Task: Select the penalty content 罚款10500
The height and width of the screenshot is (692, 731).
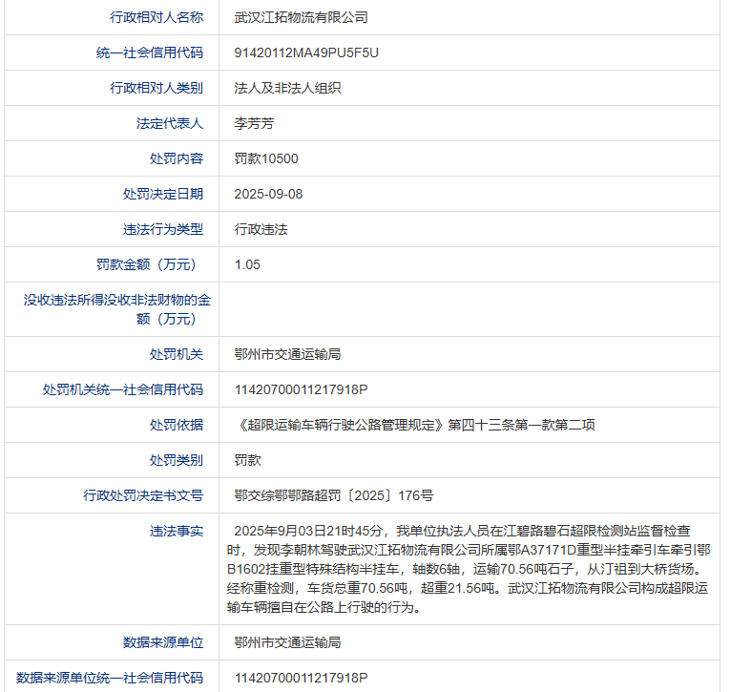Action: pos(266,158)
